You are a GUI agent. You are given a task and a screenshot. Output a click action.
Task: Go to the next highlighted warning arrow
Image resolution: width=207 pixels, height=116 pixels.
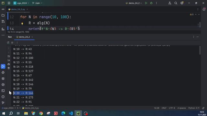point(199,14)
